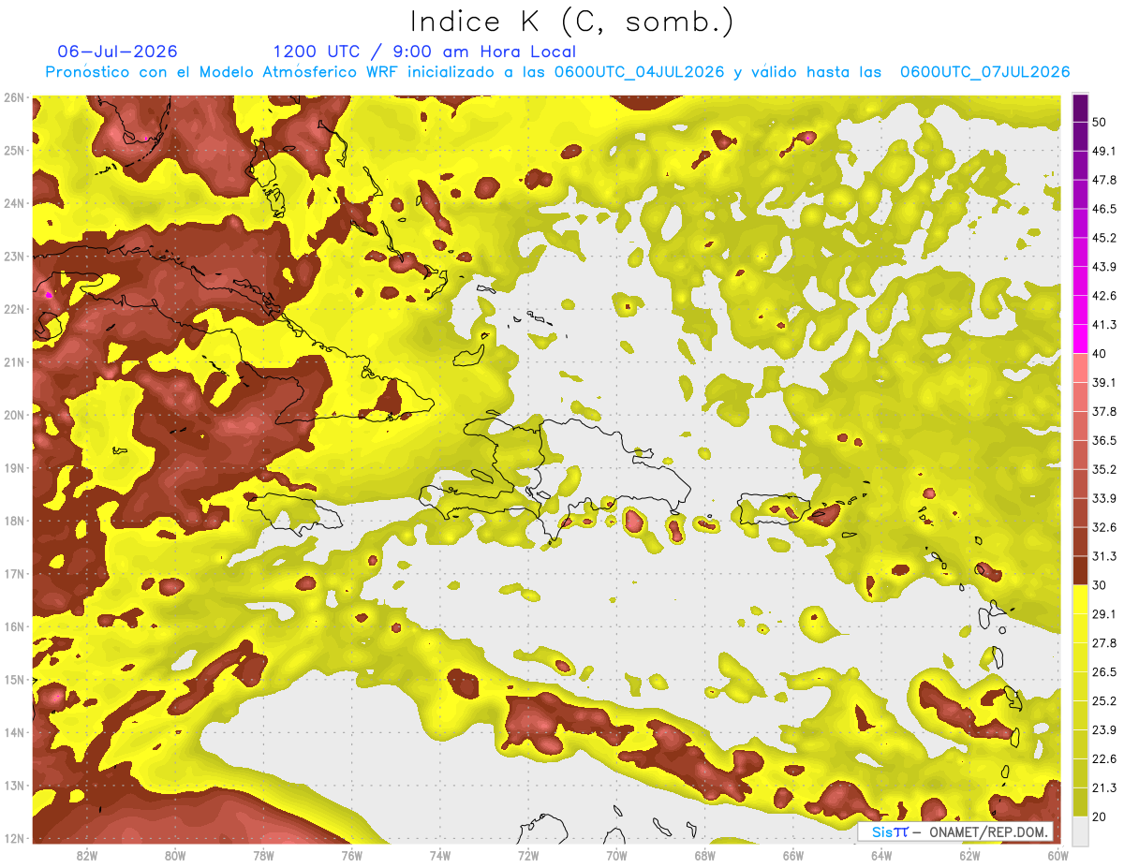Pick the bright yellow band between 29.1 and 30
The height and width of the screenshot is (868, 1124).
pos(1080,599)
